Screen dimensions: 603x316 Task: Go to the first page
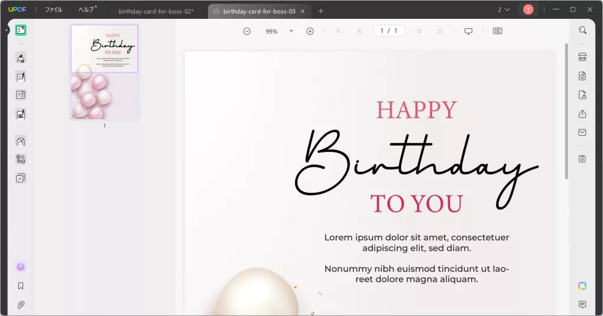tap(339, 31)
